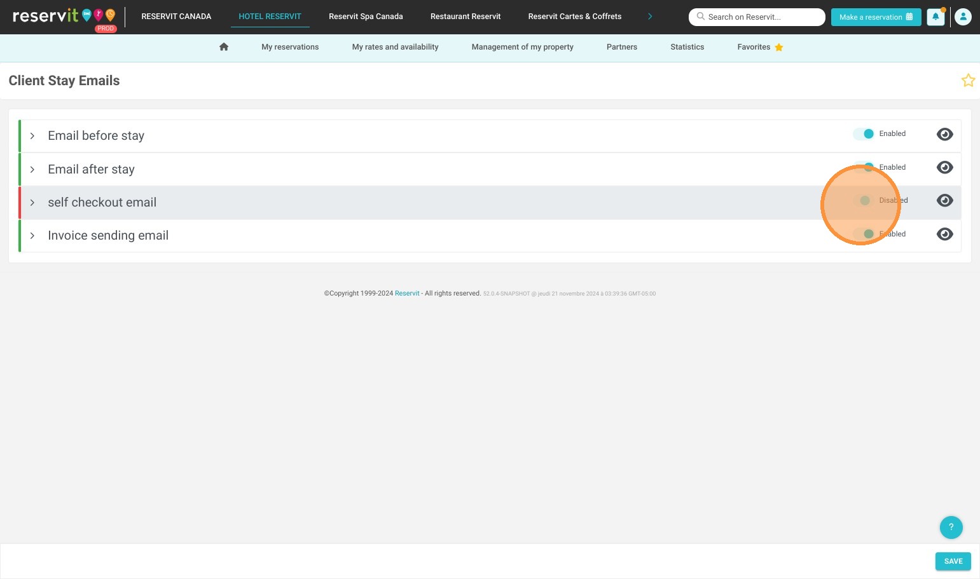Preview Invoice sending email eye icon
The width and height of the screenshot is (980, 579).
(x=945, y=234)
